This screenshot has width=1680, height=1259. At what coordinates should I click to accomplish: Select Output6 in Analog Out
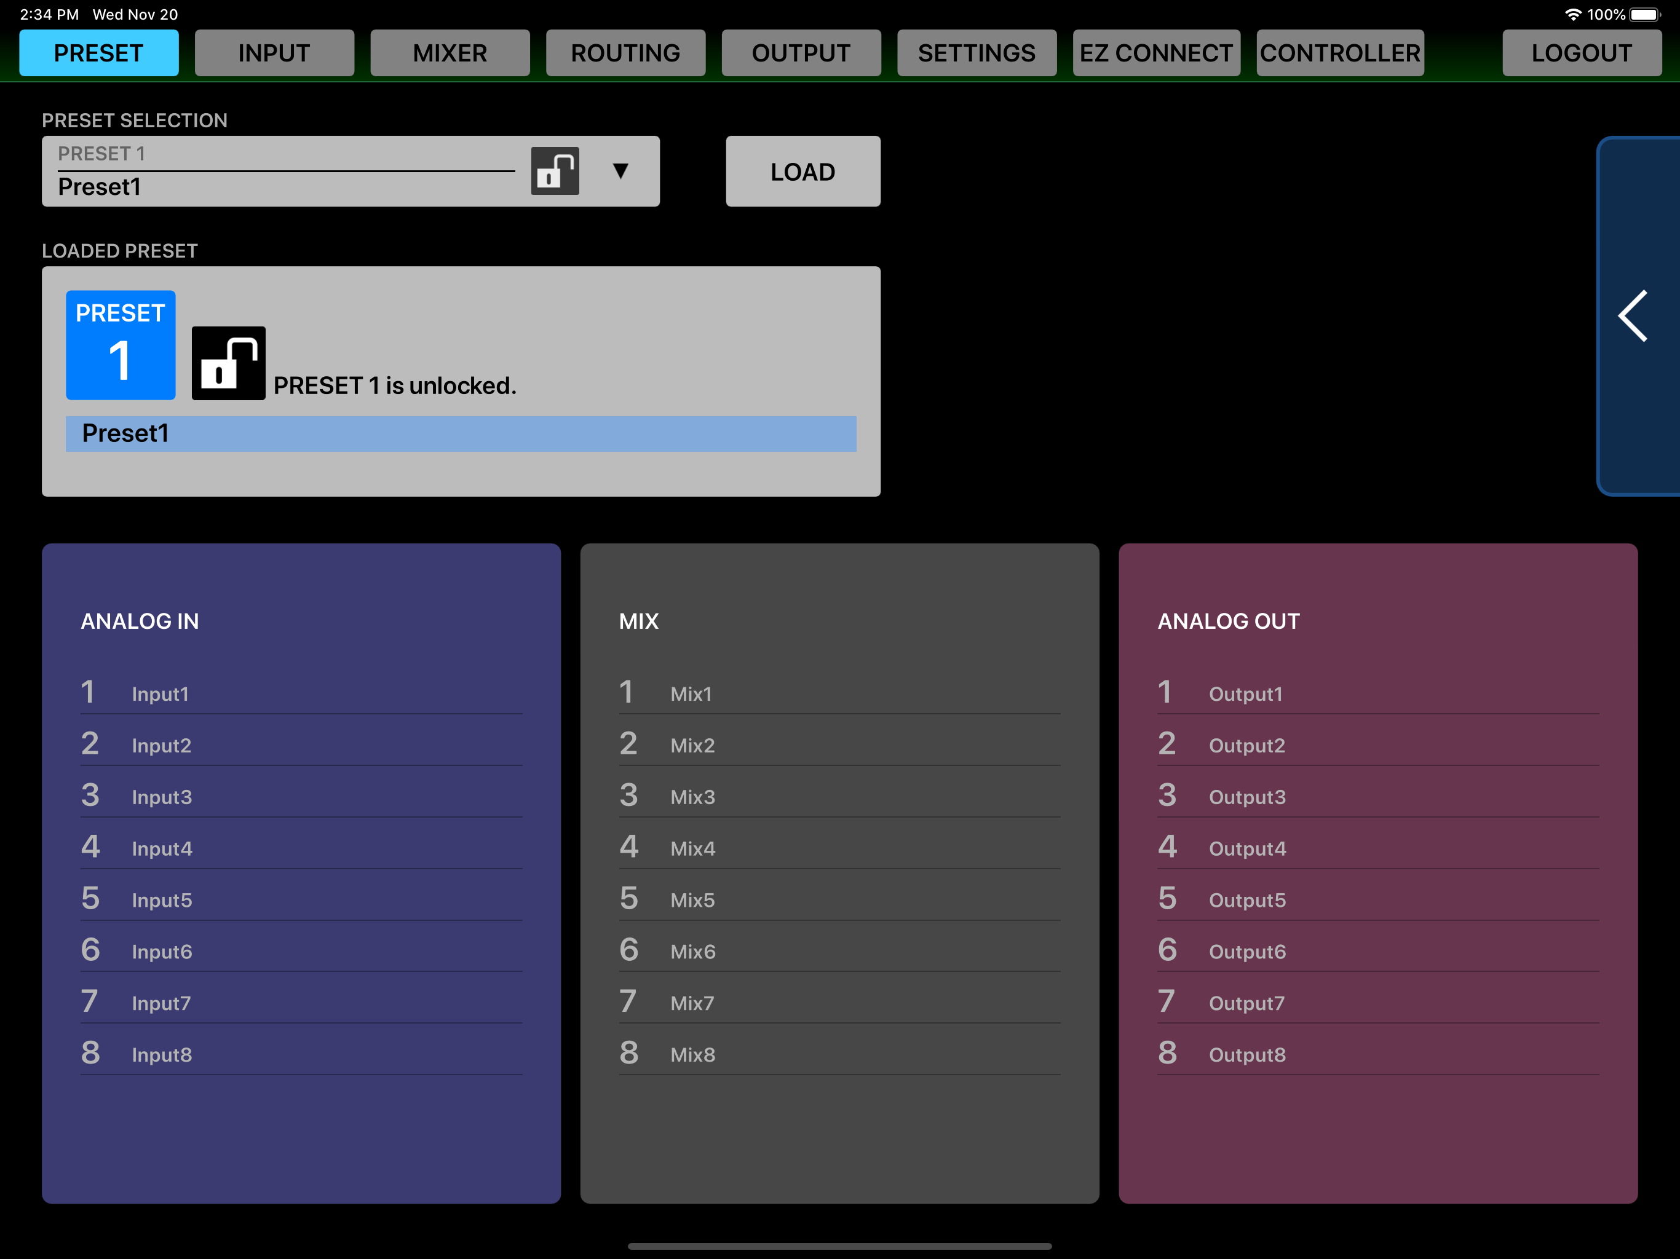1379,950
